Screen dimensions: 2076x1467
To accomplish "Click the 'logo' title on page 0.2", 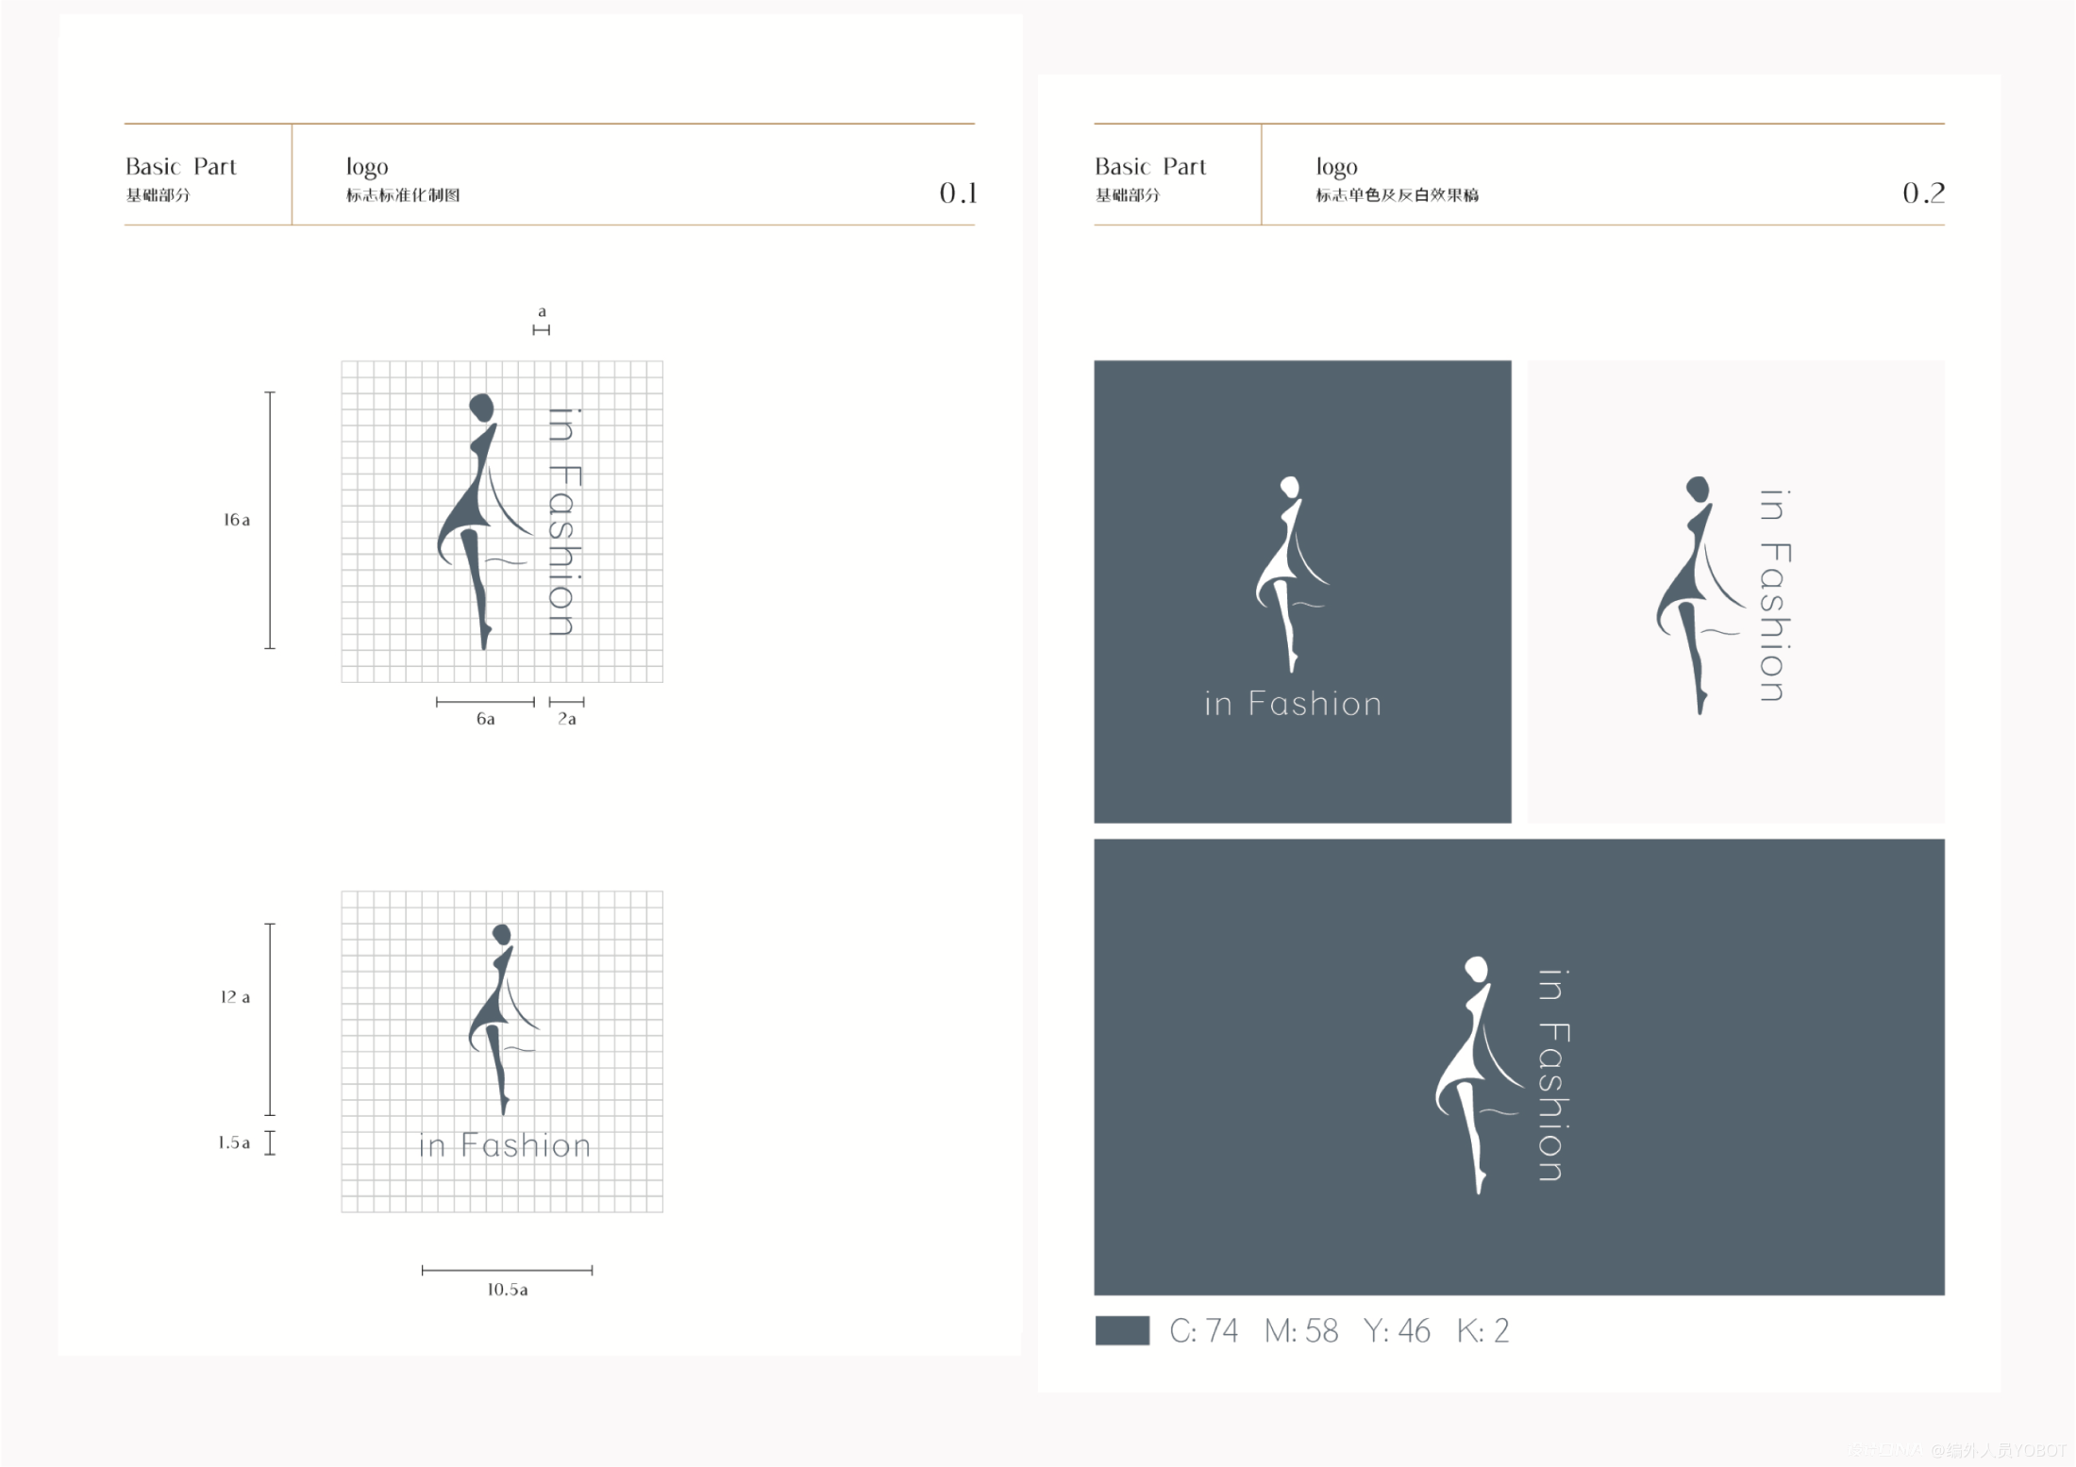I will pyautogui.click(x=1337, y=168).
